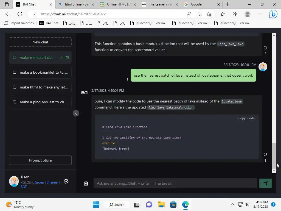Open browser Settings and more menu
Screen dimensions: 281x211
click(260, 14)
